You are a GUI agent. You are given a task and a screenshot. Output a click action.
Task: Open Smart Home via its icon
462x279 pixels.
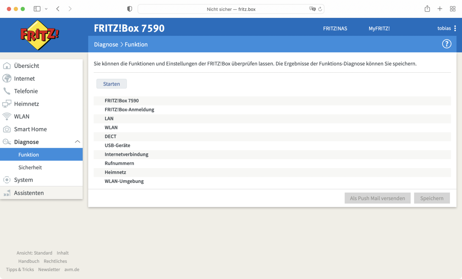click(x=7, y=129)
